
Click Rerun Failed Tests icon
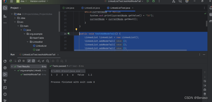point(15,61)
